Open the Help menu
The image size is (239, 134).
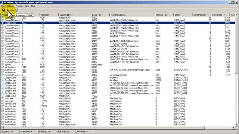(x=33, y=6)
